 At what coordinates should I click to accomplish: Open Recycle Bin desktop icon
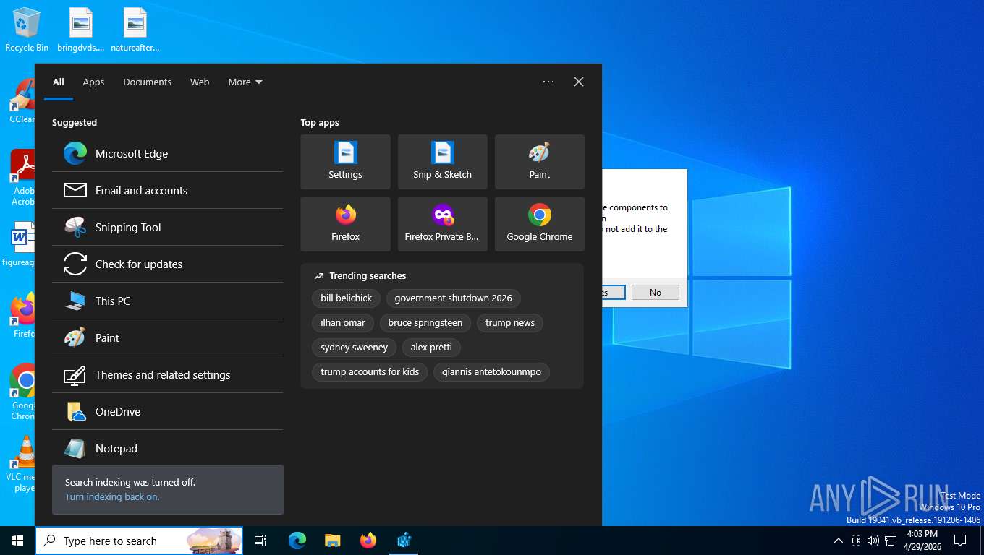coord(27,30)
